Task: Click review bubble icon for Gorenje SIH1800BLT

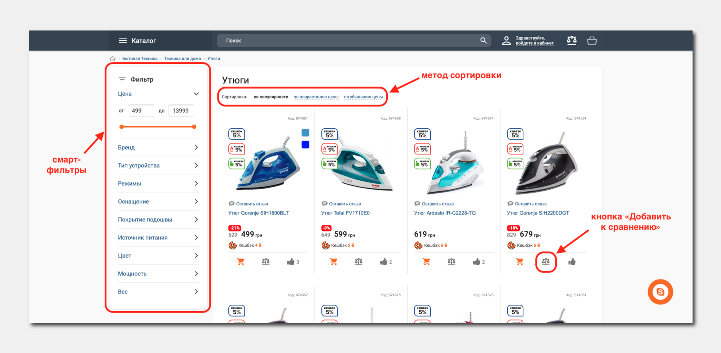Action: coord(232,204)
